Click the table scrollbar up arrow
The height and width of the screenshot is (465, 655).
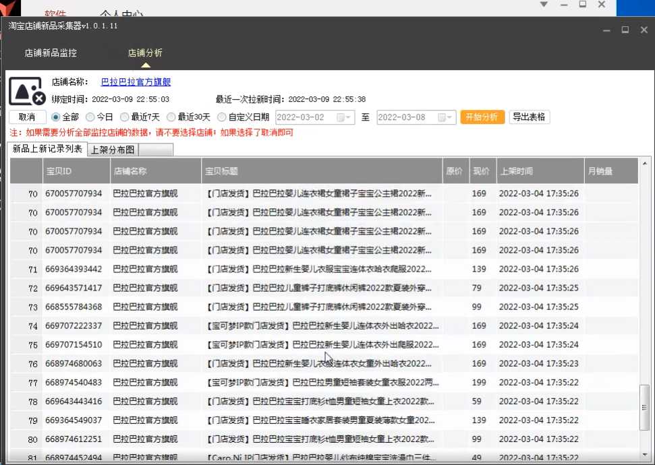pyautogui.click(x=645, y=164)
